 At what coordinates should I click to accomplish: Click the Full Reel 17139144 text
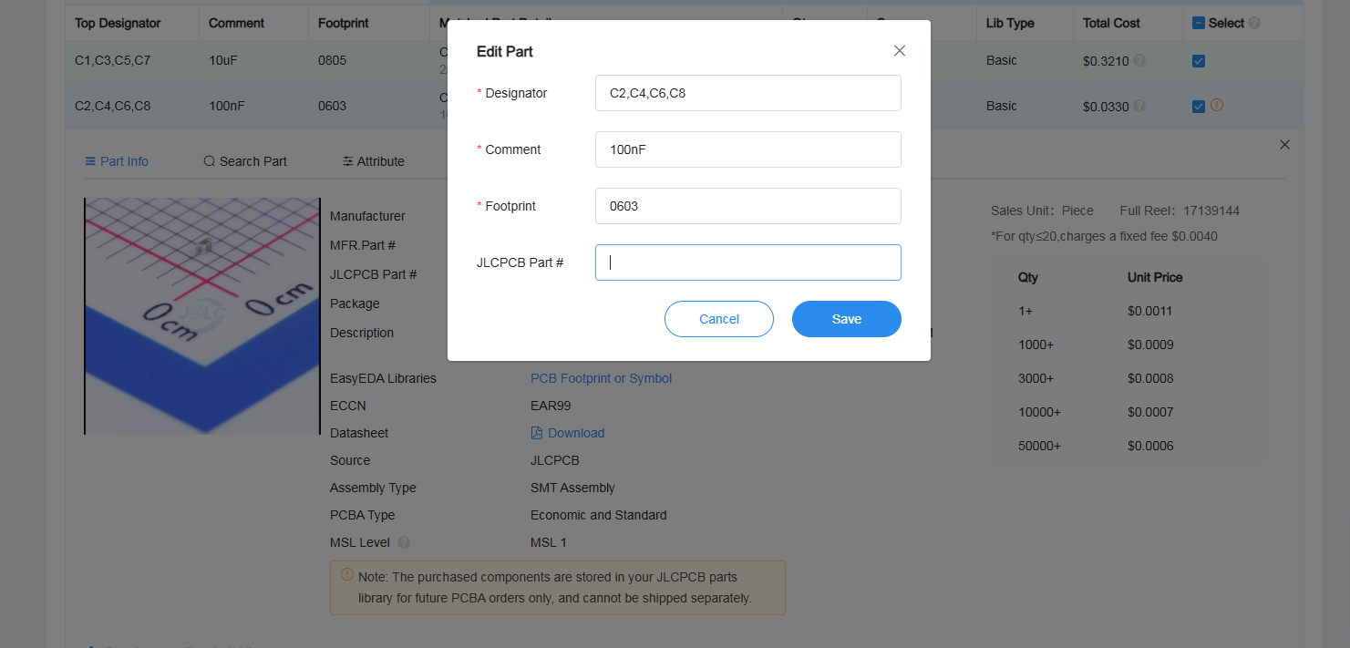pyautogui.click(x=1180, y=211)
